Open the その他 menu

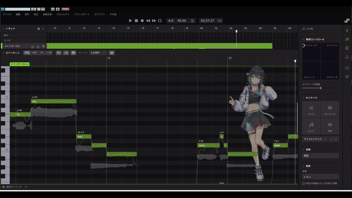click(x=113, y=14)
